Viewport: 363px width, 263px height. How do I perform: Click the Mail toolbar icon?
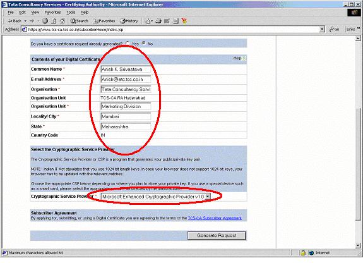(148, 21)
